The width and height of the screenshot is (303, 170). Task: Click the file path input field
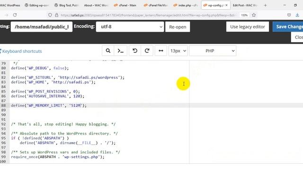42,27
